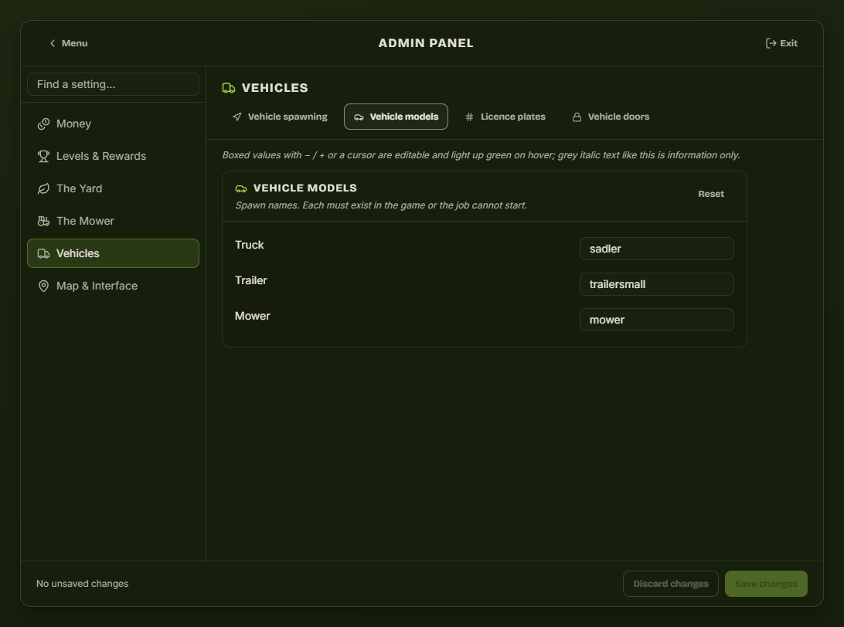Click the map pin icon for Map & Interface

pos(43,286)
